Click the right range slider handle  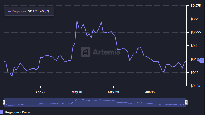186,102
